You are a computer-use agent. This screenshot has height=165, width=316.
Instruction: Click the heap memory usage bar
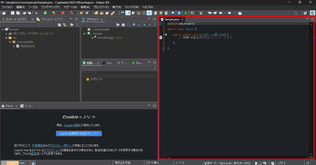(15, 163)
